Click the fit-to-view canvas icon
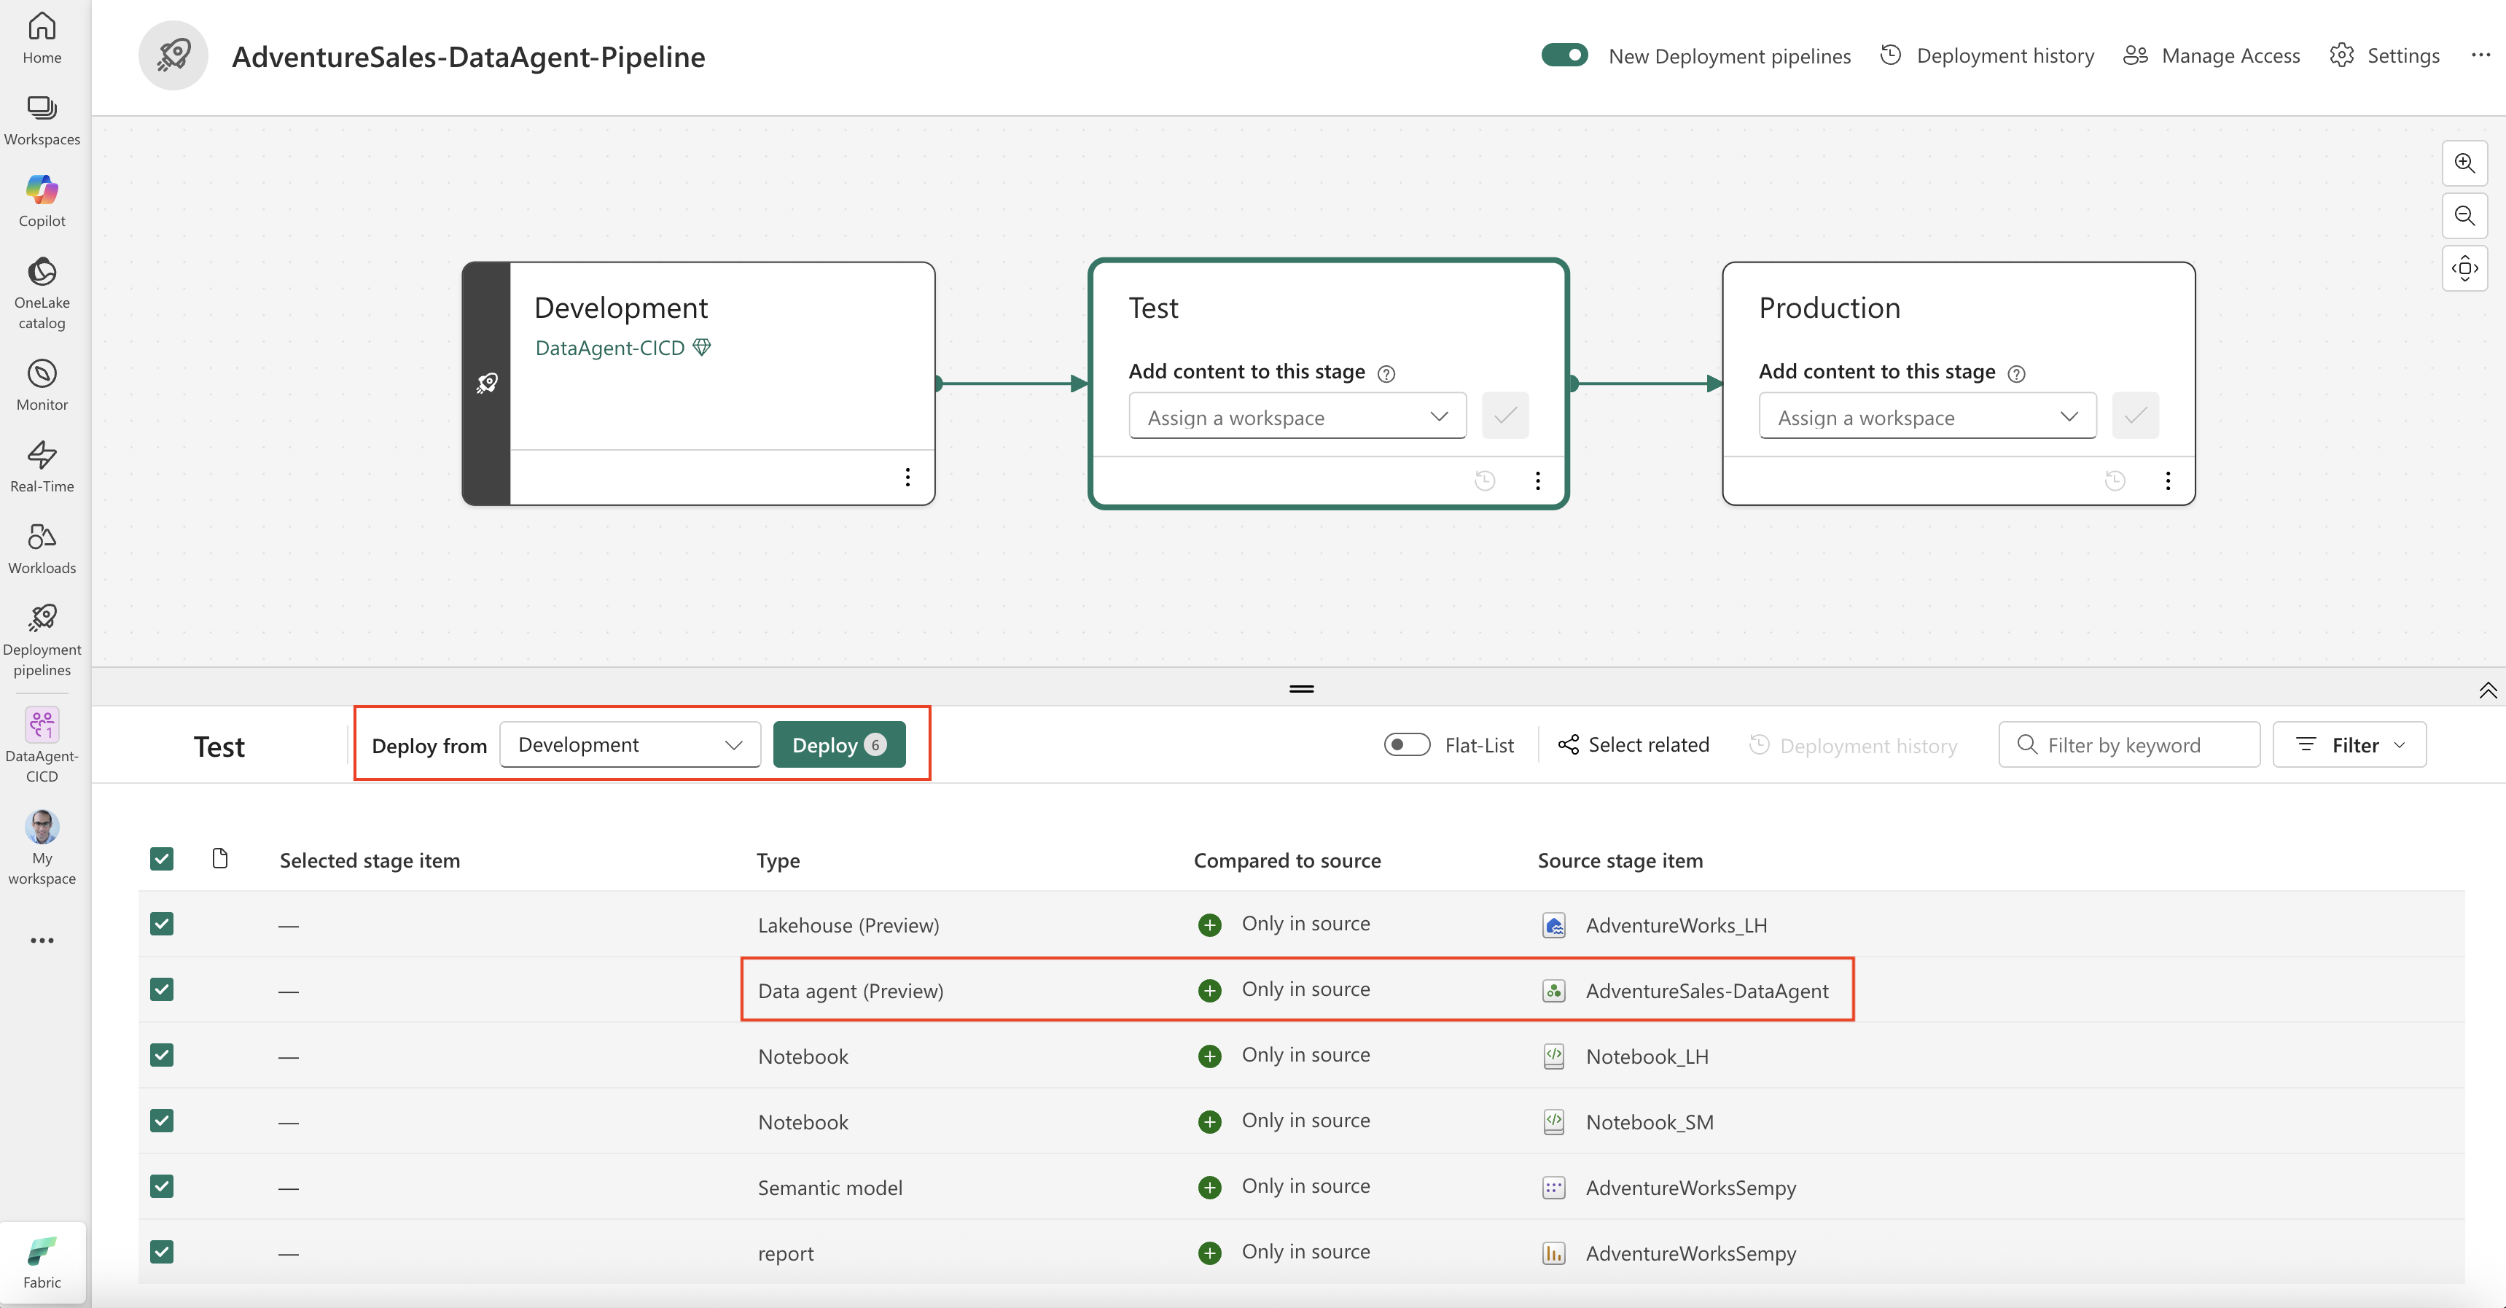This screenshot has width=2506, height=1308. (2464, 268)
